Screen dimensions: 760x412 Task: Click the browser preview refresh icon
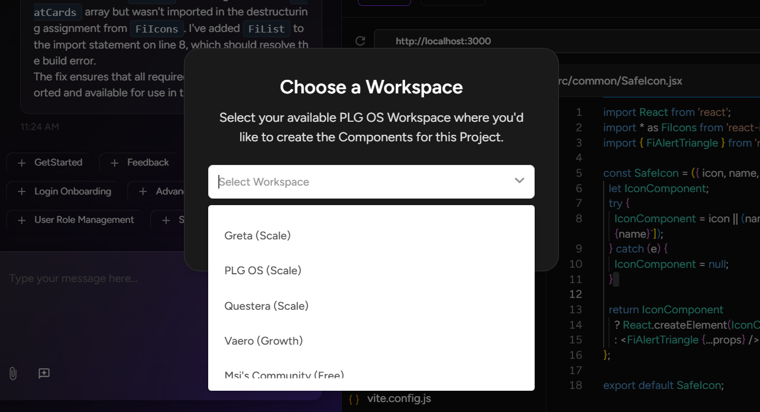pyautogui.click(x=360, y=41)
